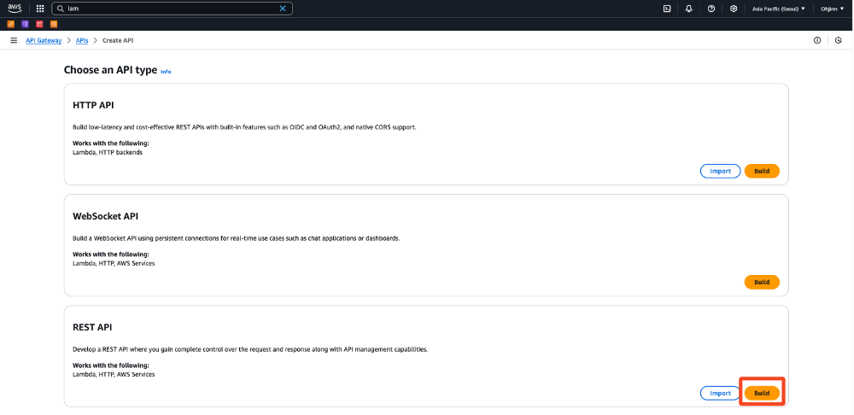Click the "Develop a REST API where you gain complete control" description

[250, 349]
